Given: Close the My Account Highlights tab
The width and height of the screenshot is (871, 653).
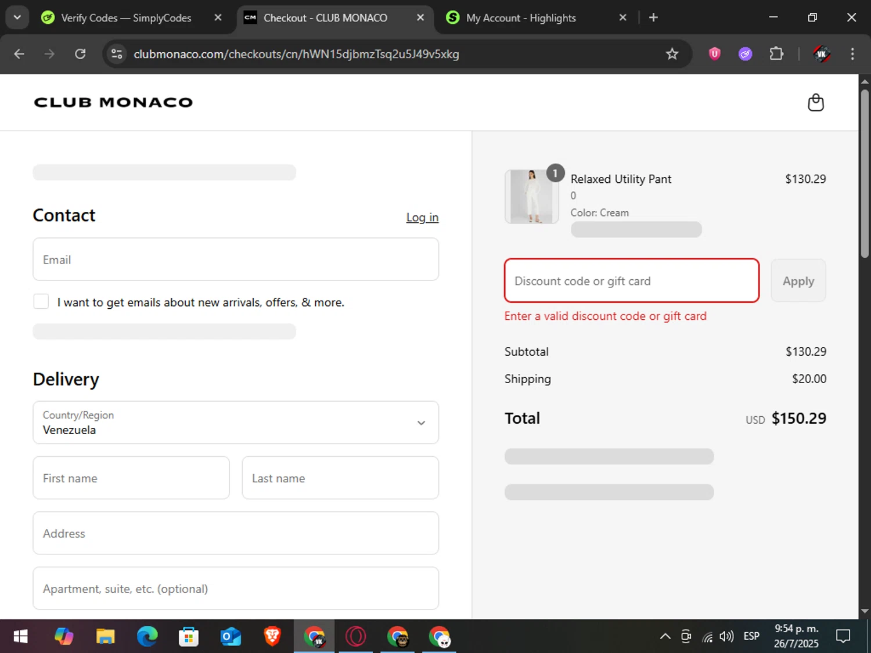Looking at the screenshot, I should [x=622, y=17].
